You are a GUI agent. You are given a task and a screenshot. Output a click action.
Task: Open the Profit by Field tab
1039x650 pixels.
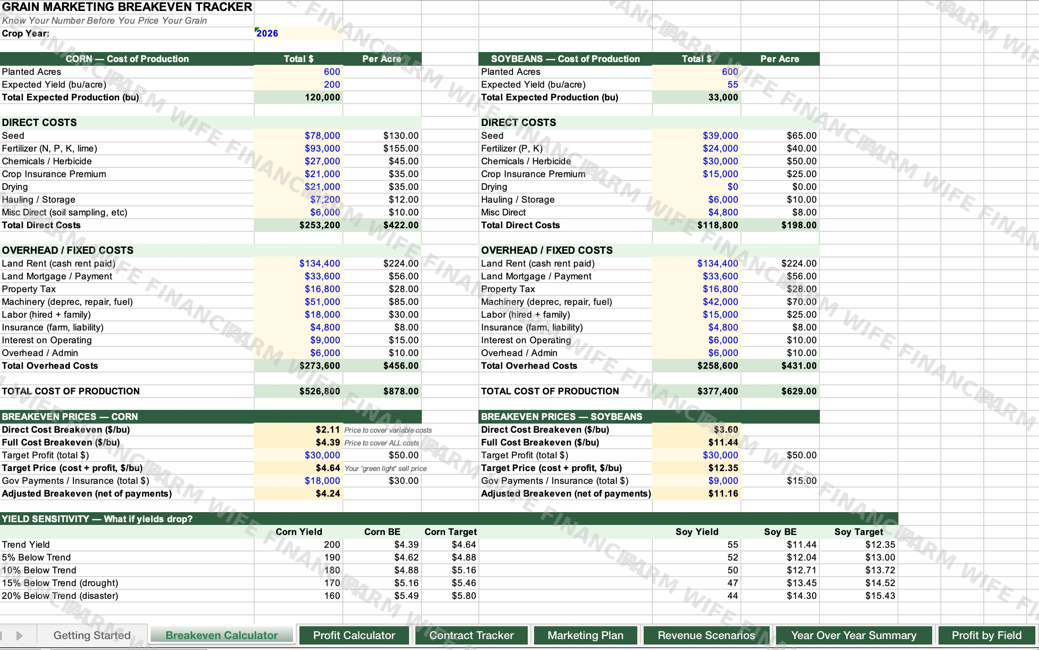[986, 635]
